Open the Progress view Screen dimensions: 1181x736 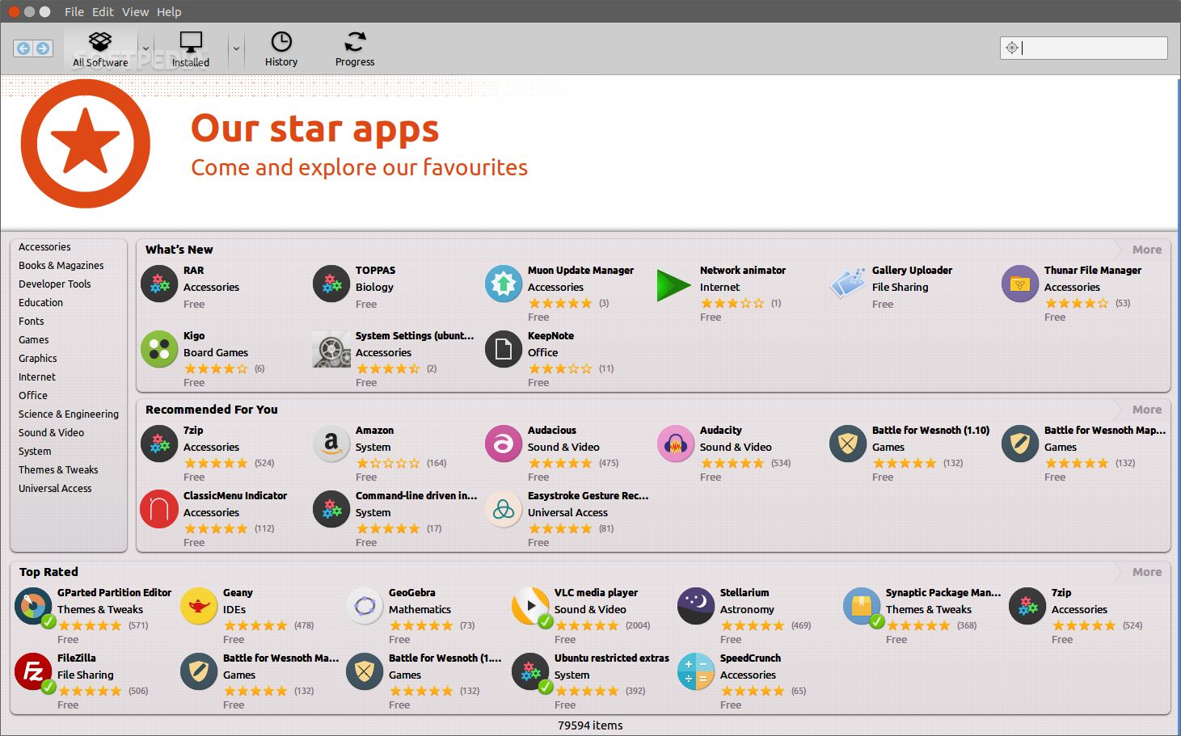(x=355, y=49)
